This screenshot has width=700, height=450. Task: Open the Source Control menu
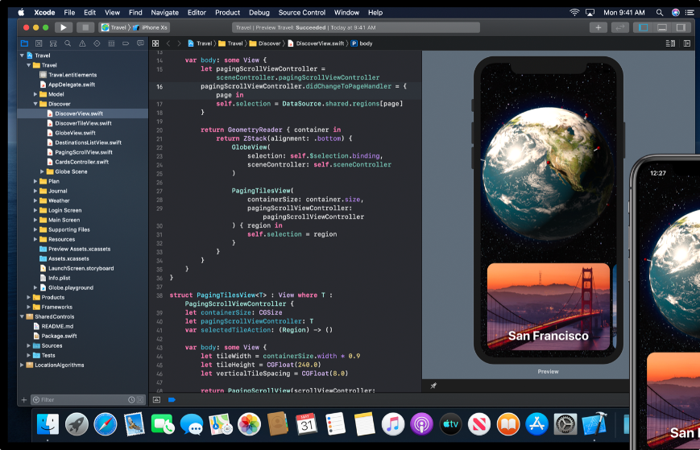click(302, 13)
